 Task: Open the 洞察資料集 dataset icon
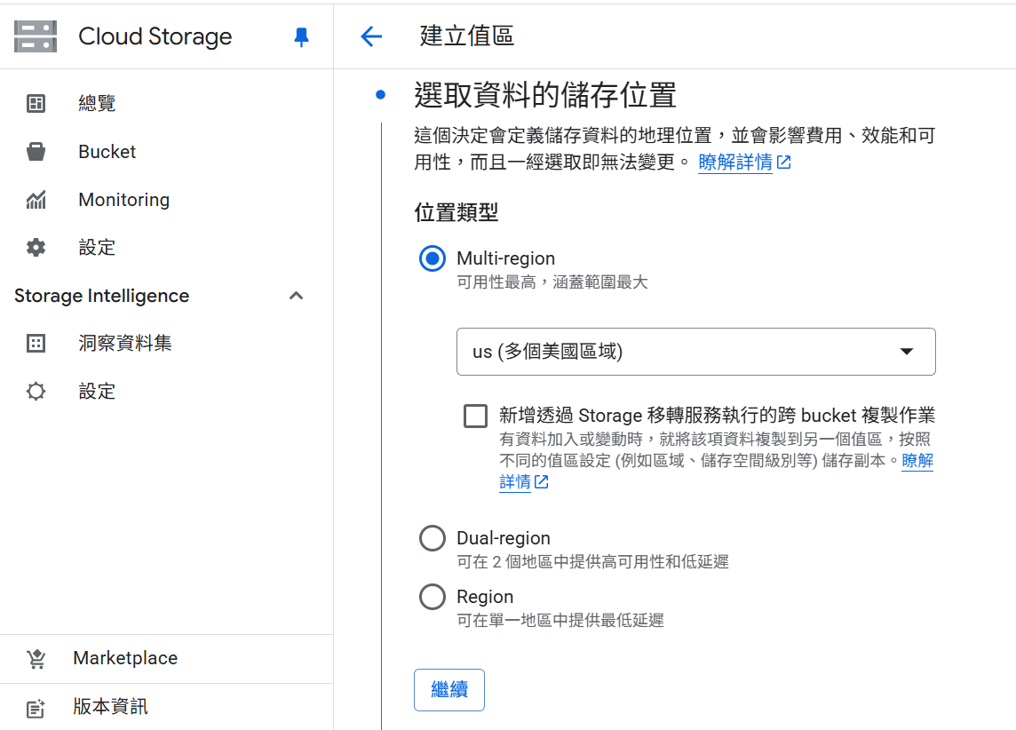pyautogui.click(x=36, y=343)
